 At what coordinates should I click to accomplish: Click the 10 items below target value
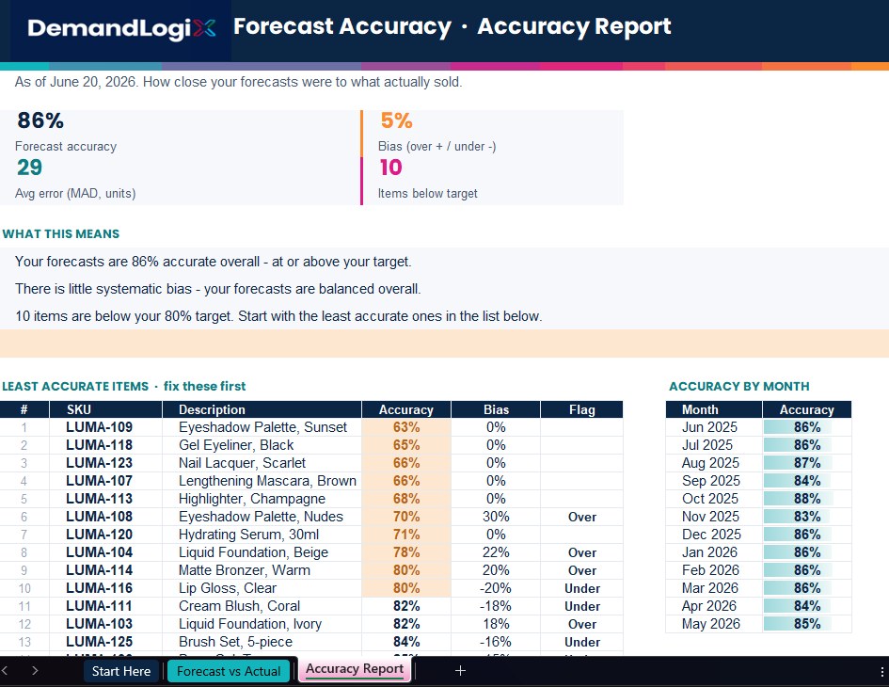pyautogui.click(x=390, y=168)
